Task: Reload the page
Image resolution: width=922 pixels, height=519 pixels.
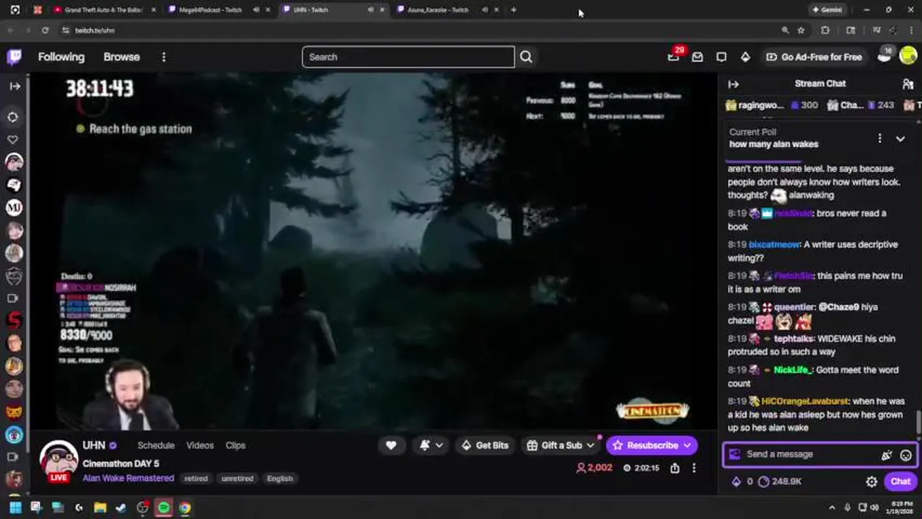Action: click(x=45, y=30)
